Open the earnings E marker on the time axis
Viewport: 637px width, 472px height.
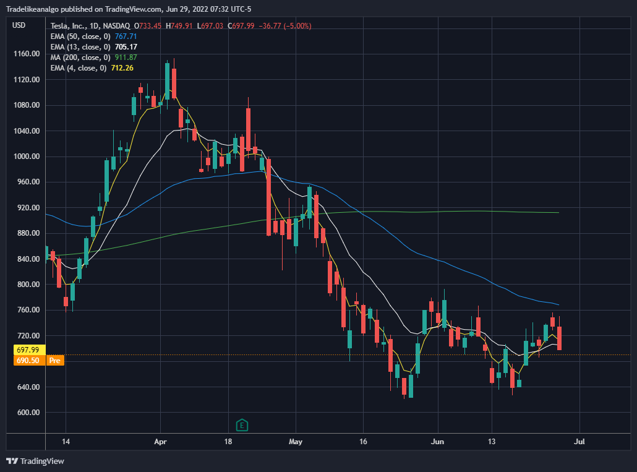pos(242,425)
